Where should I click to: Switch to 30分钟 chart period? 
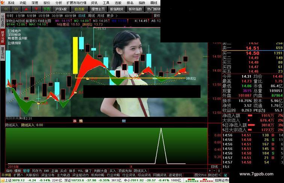57,16
